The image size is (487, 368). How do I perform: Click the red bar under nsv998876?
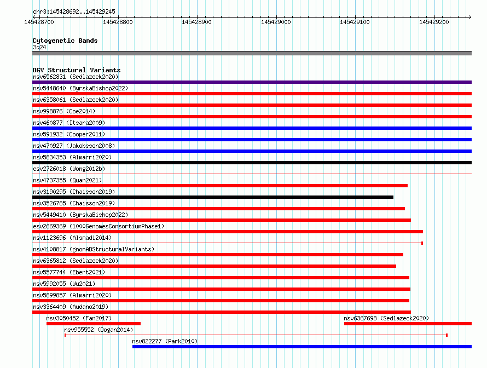pos(252,117)
